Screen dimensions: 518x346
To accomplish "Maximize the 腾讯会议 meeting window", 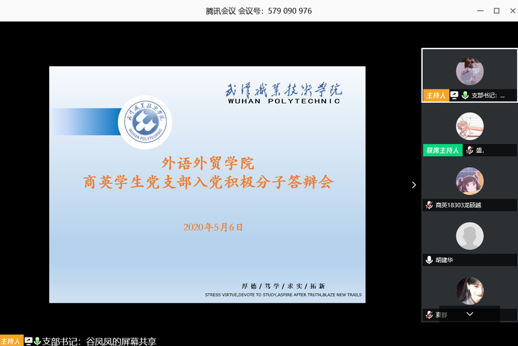I will (497, 10).
